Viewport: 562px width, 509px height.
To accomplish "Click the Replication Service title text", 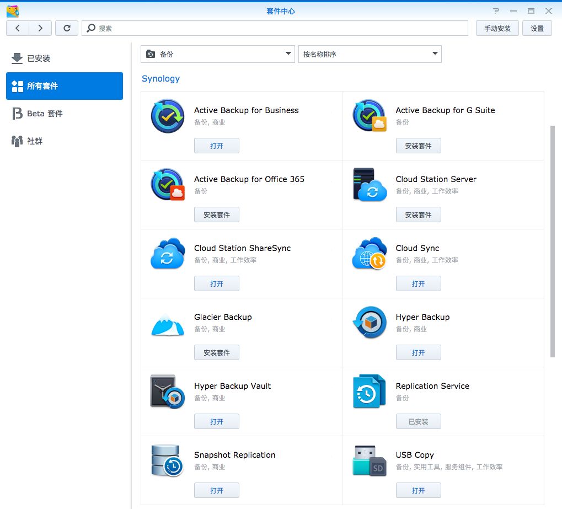I will point(432,386).
